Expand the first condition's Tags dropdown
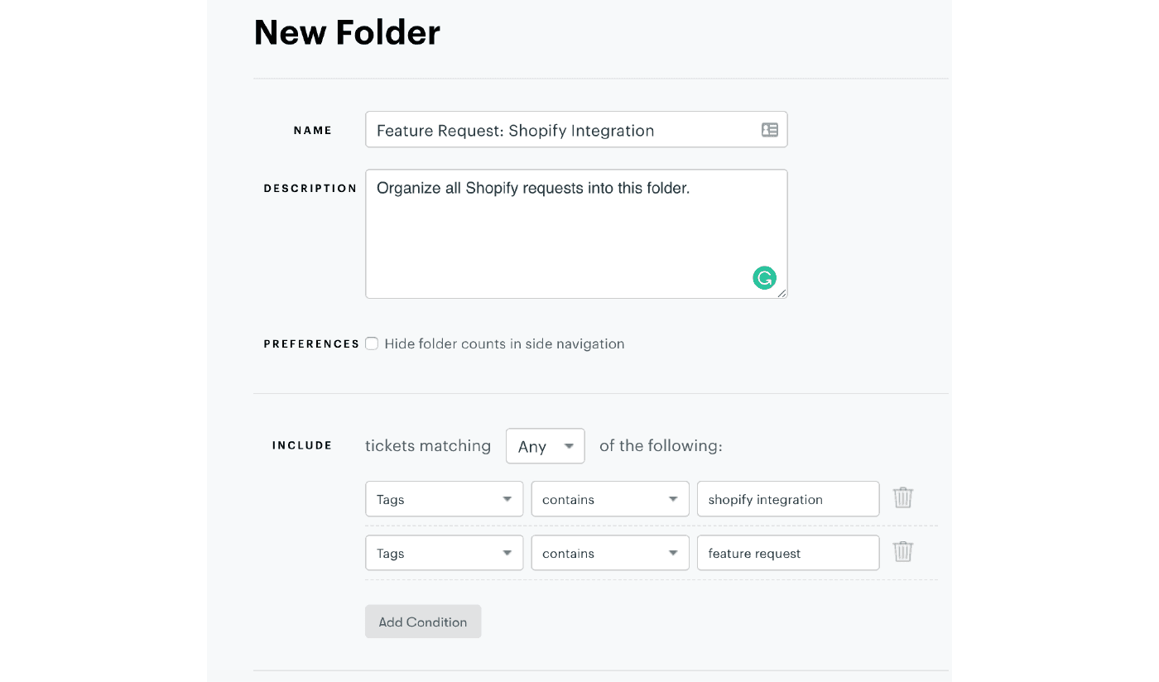The height and width of the screenshot is (682, 1159). 444,499
